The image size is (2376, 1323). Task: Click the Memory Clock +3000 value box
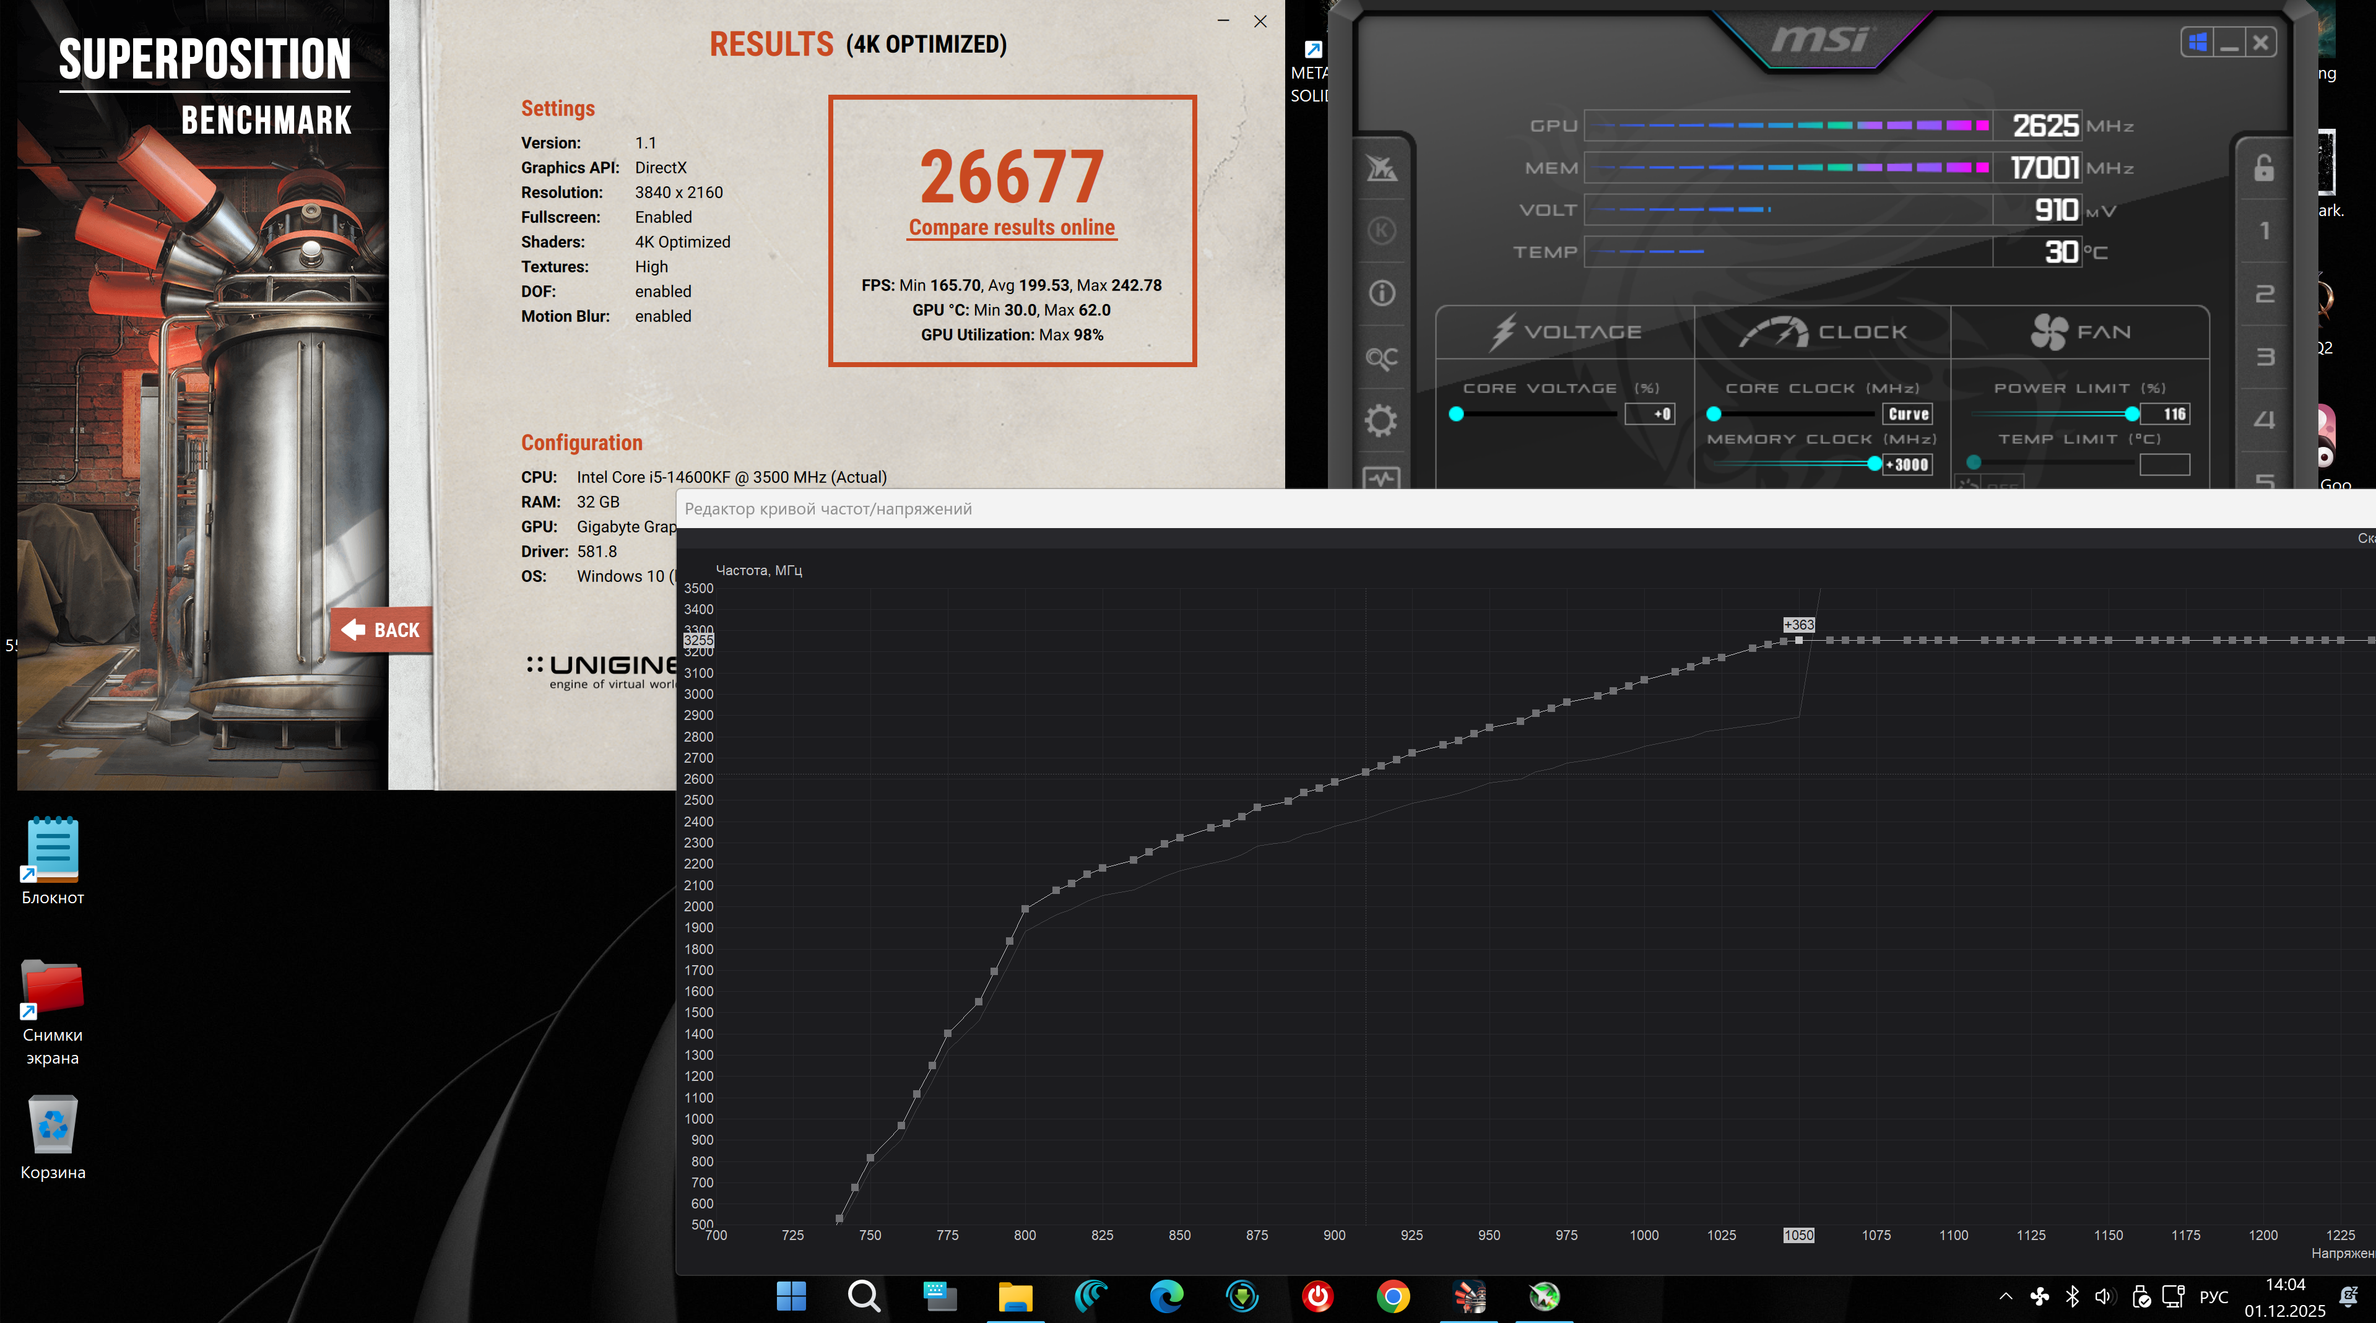click(1907, 465)
